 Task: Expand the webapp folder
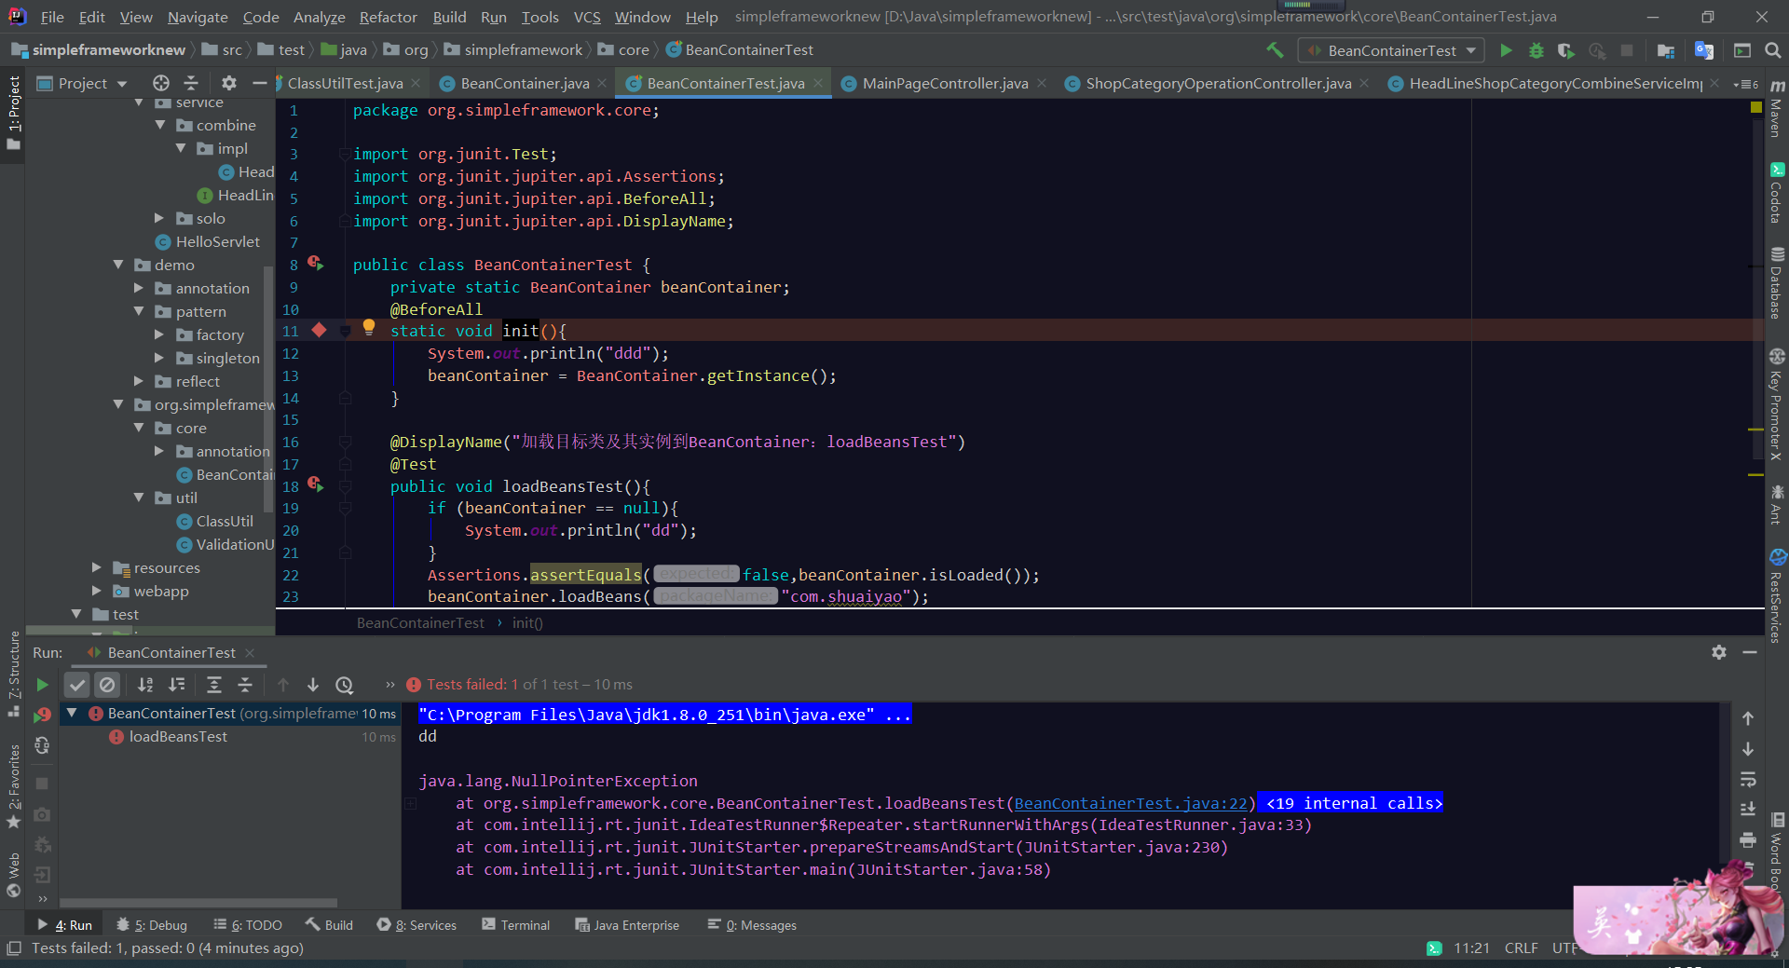coord(97,591)
